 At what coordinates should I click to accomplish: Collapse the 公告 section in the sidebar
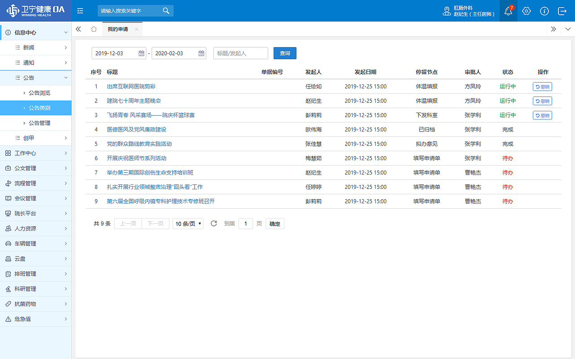click(x=66, y=78)
